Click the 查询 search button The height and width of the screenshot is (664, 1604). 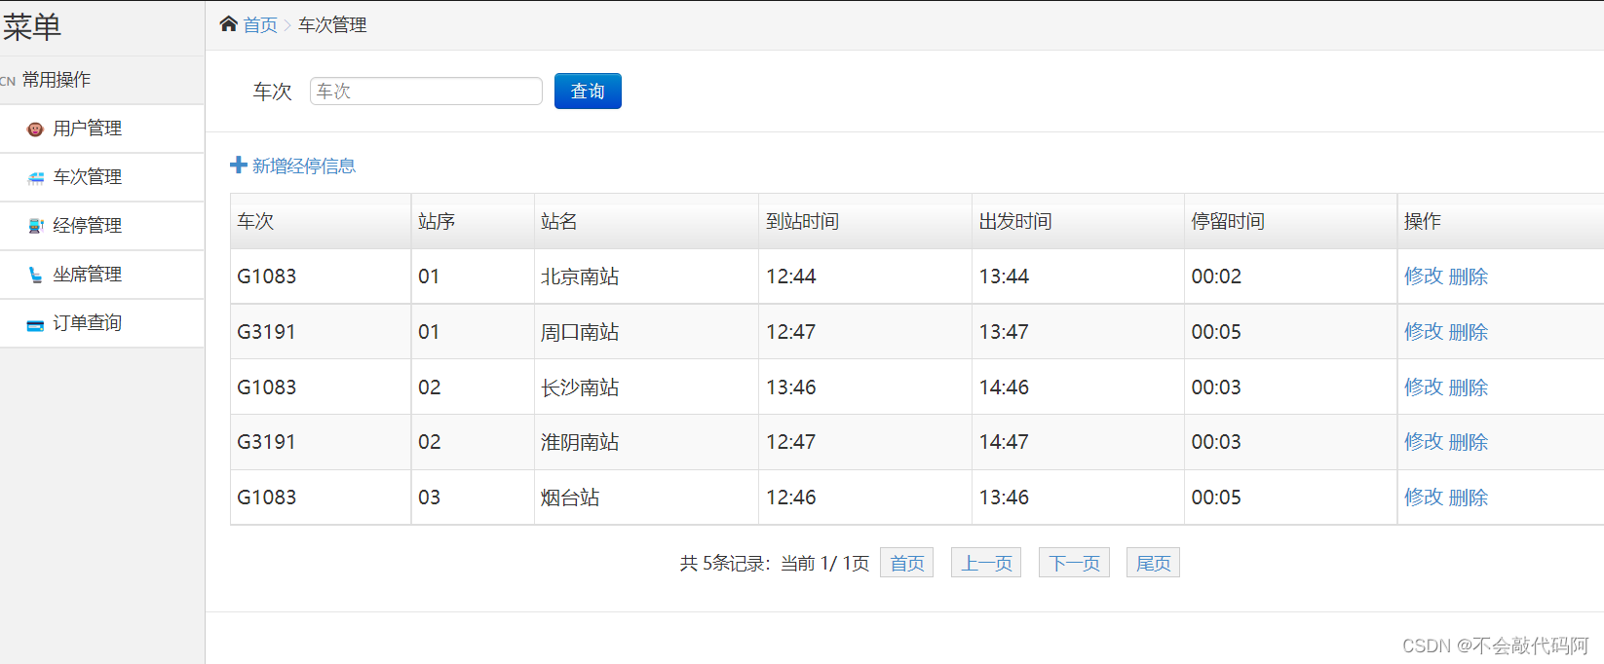pyautogui.click(x=588, y=91)
